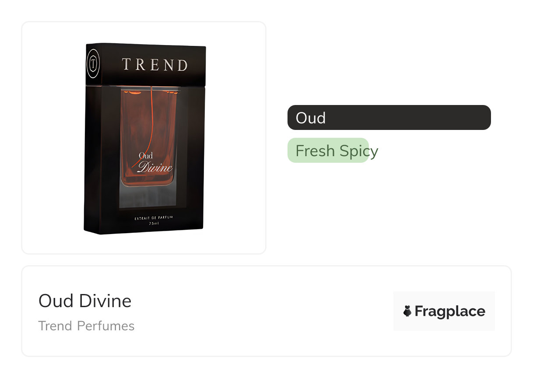Click the TREND lettering on the box lid
The width and height of the screenshot is (533, 378).
[155, 65]
